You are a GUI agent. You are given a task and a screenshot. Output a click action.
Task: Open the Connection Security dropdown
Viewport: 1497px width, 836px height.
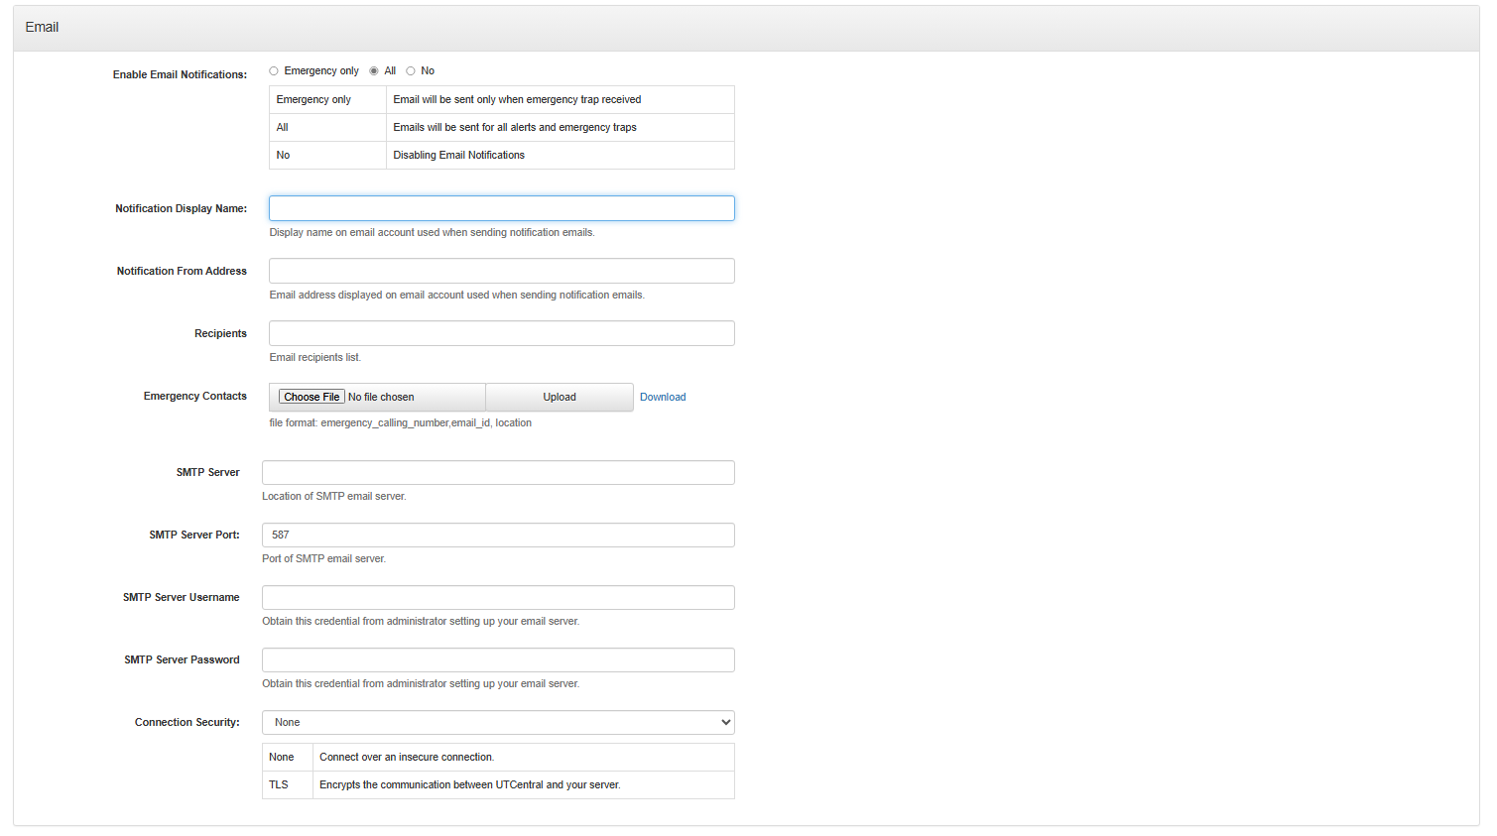(498, 723)
